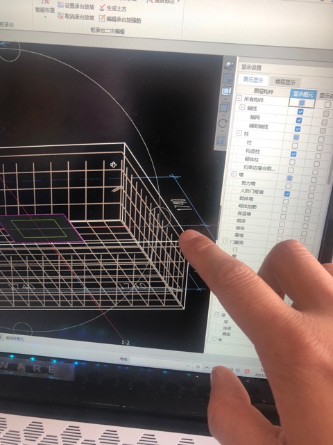This screenshot has height=445, width=333.
Task: Collapse the 柱 tree node
Action: point(239,133)
